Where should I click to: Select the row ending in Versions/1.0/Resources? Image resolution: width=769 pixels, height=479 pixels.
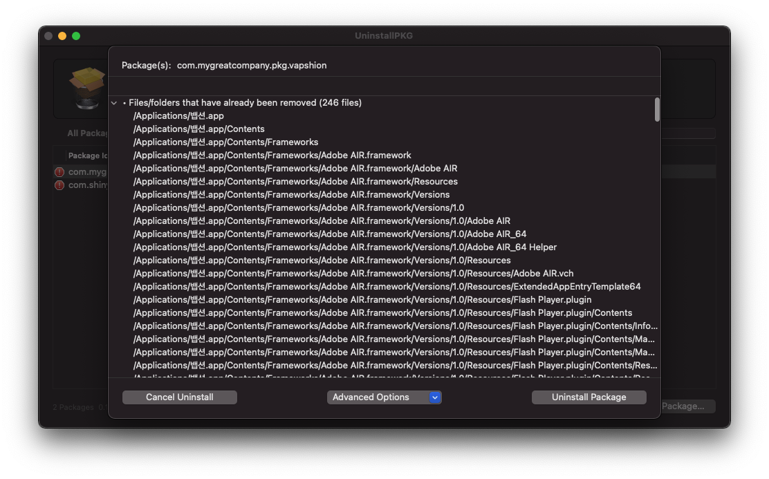383,261
